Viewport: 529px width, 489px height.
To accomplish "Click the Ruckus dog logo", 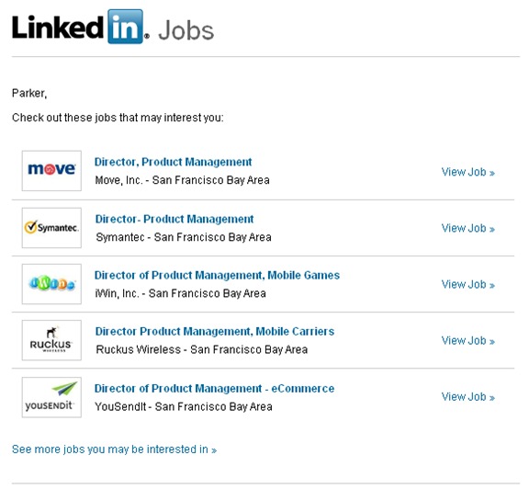I will click(51, 340).
